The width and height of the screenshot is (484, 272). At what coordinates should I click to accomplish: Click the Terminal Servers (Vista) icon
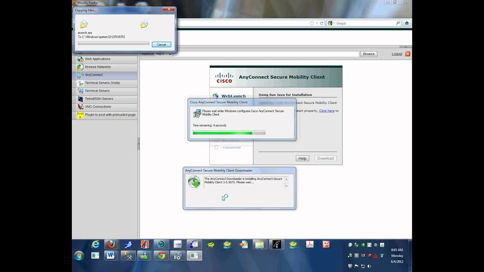click(x=80, y=83)
